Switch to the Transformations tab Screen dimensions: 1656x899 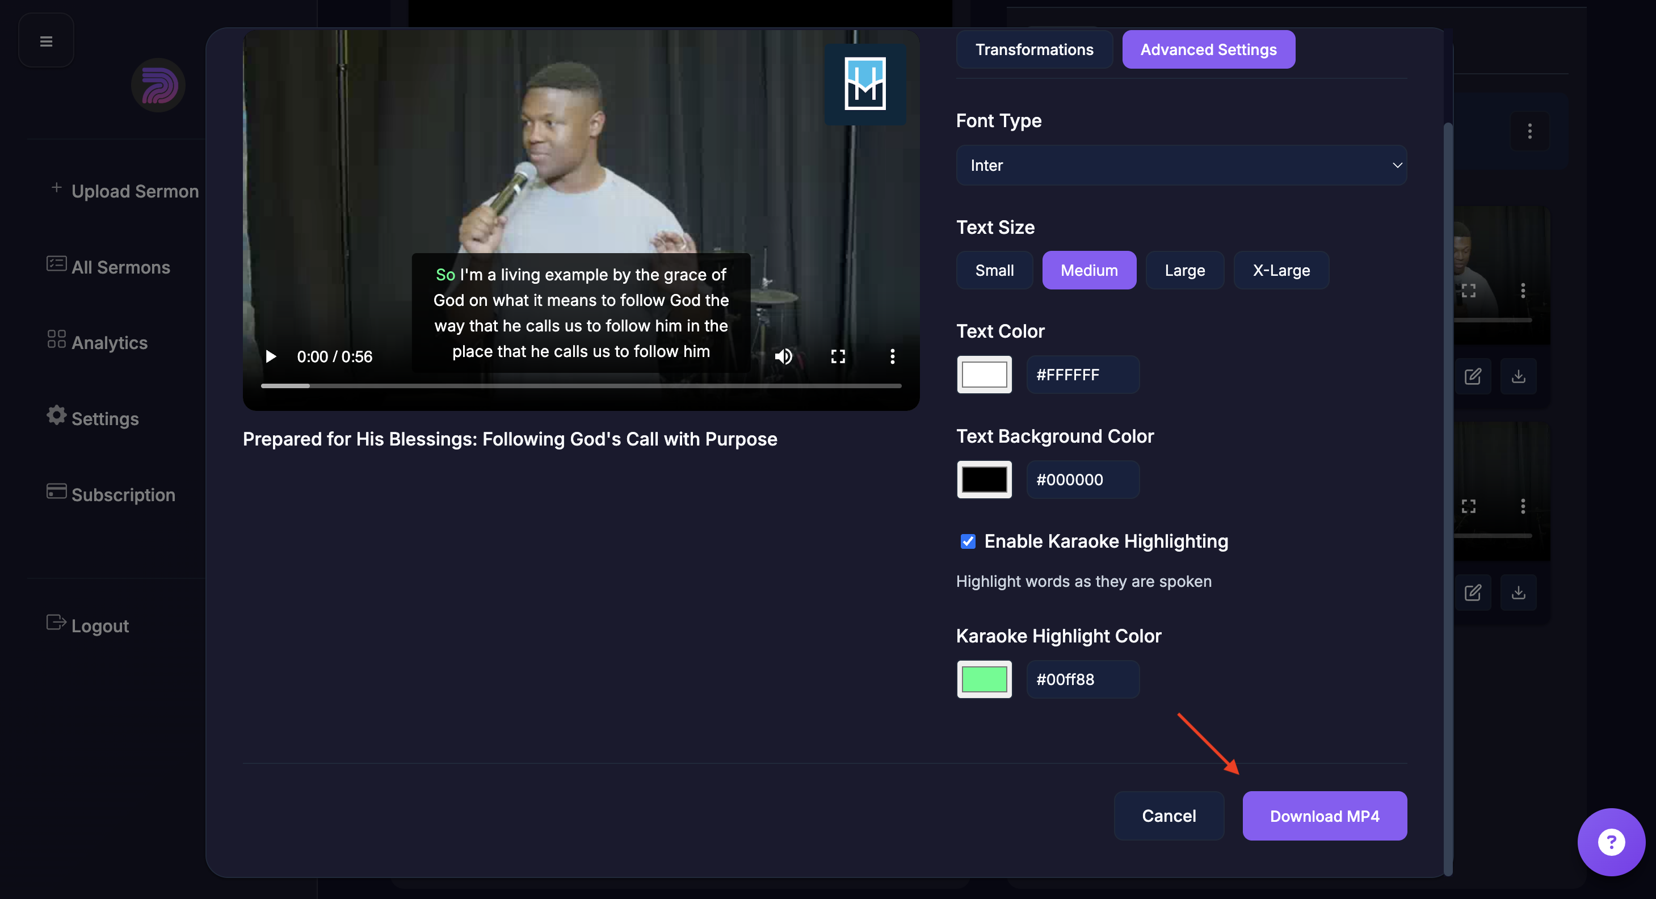click(x=1033, y=49)
